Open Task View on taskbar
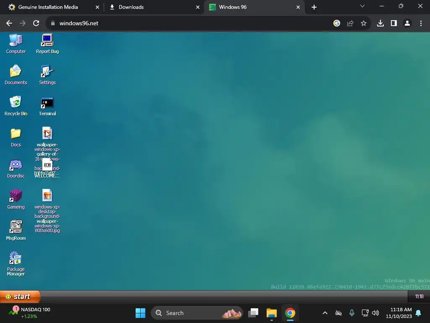 pyautogui.click(x=253, y=313)
